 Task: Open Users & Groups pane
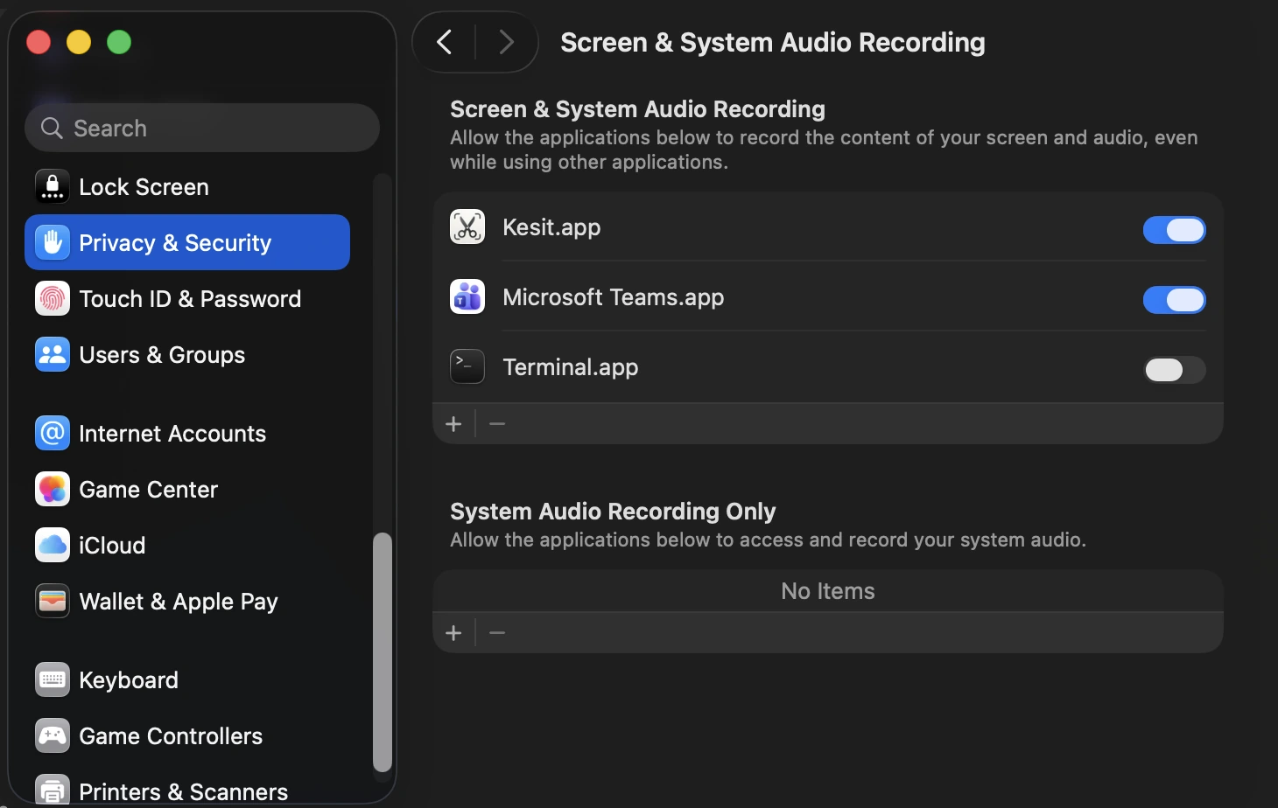[187, 354]
